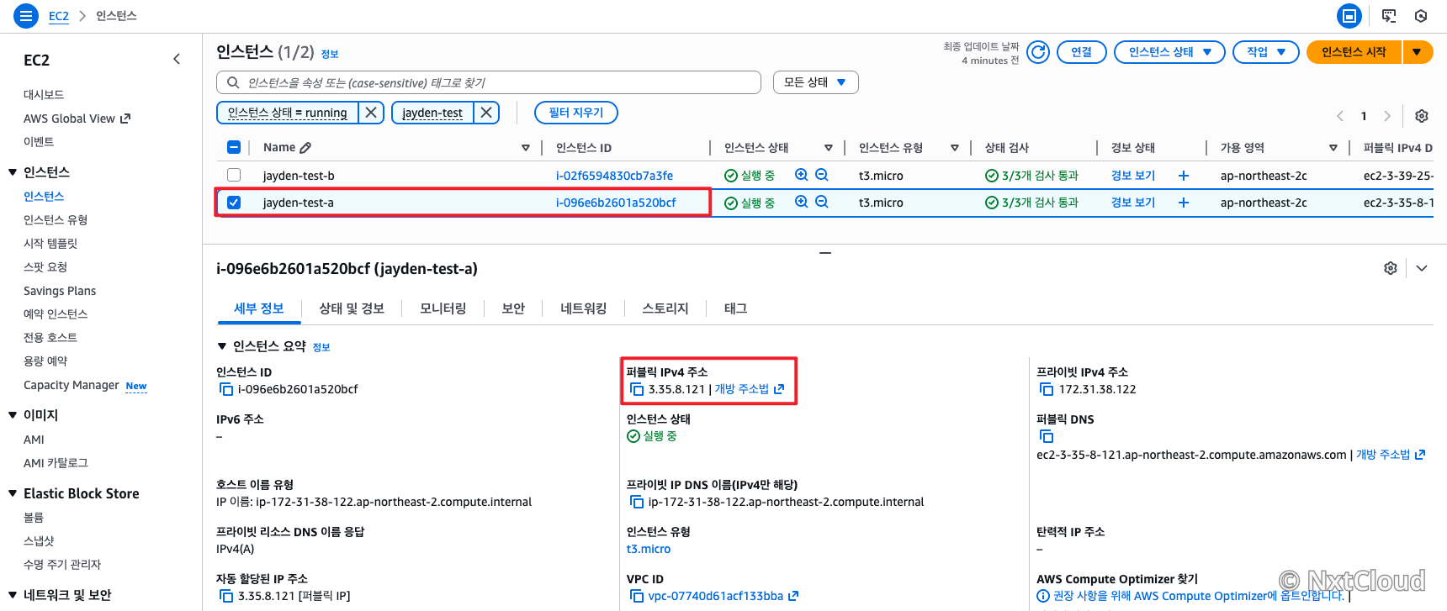
Task: Go to previous page of instances
Action: [x=1340, y=116]
